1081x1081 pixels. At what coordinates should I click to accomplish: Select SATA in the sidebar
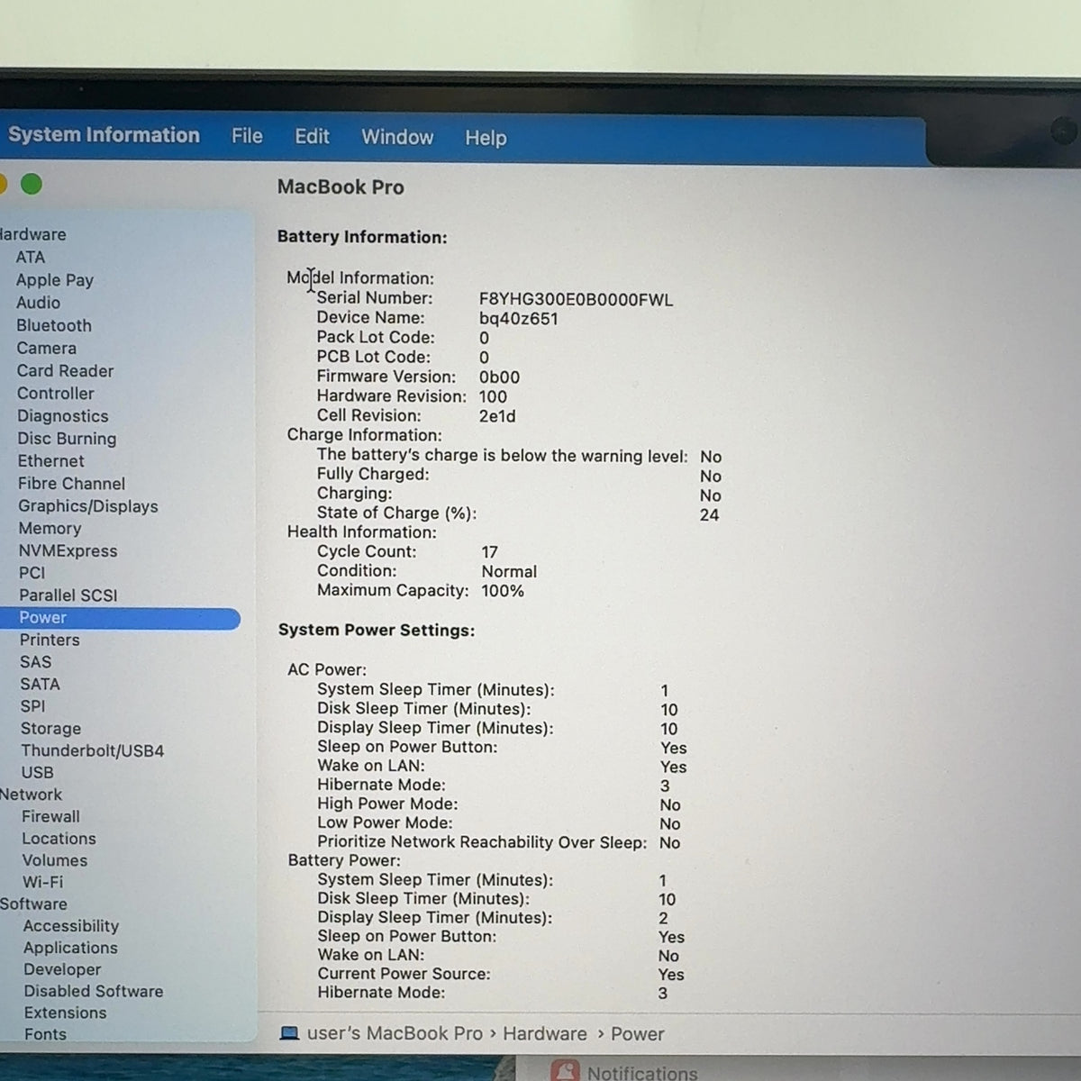pyautogui.click(x=40, y=684)
